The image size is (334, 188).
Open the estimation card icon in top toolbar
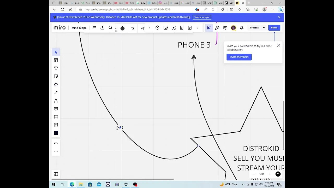click(x=182, y=28)
